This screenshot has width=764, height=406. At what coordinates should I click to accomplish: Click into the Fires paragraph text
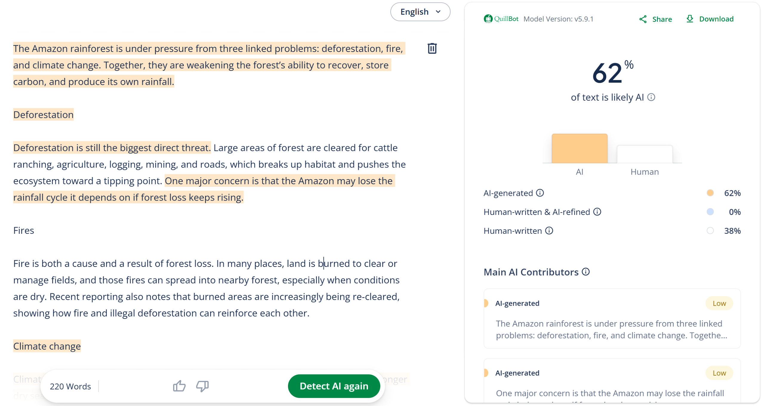(x=207, y=288)
